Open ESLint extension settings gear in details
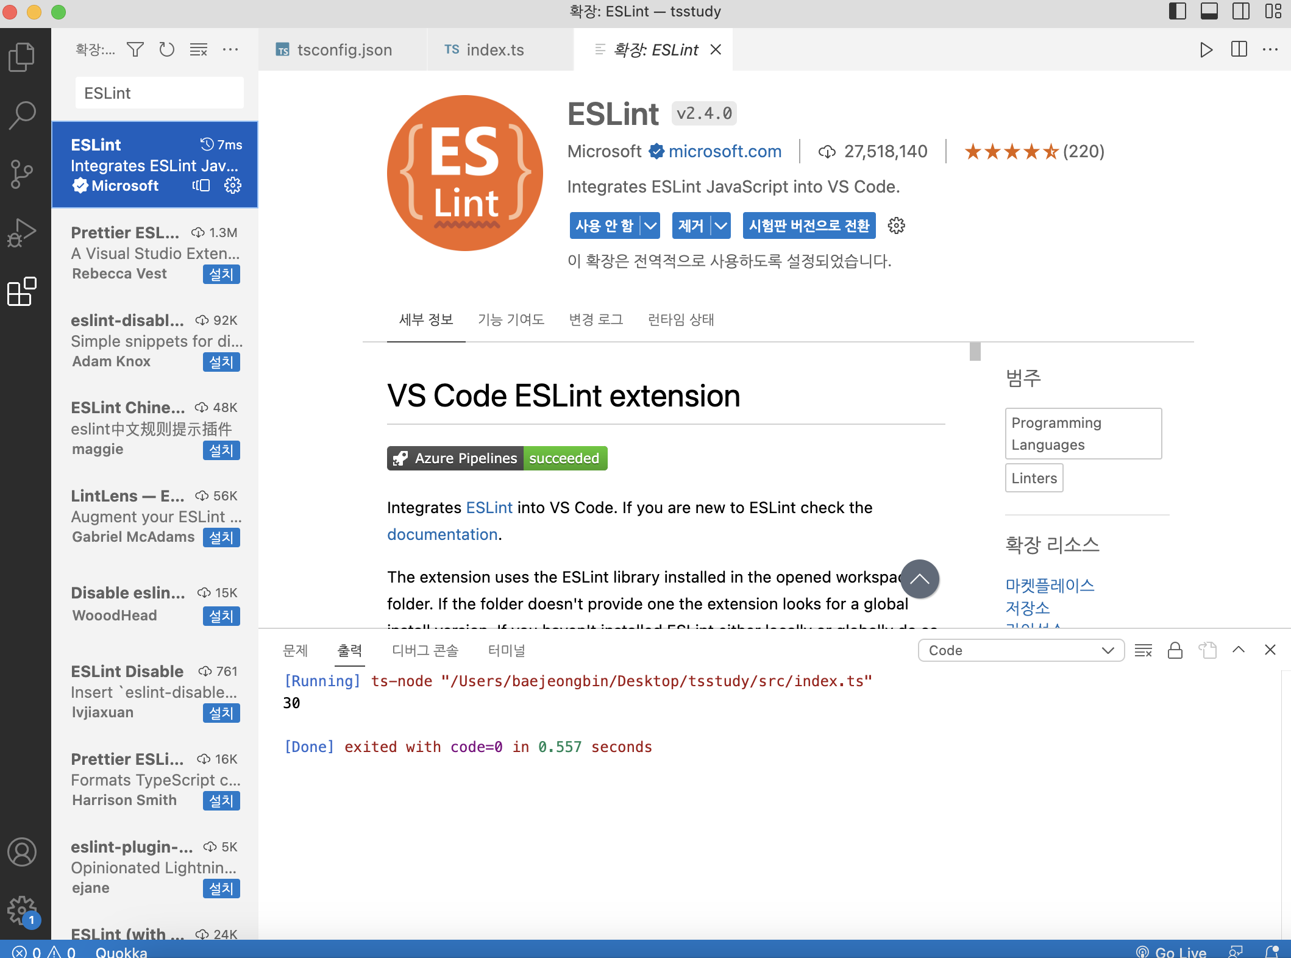This screenshot has width=1291, height=958. click(x=896, y=226)
